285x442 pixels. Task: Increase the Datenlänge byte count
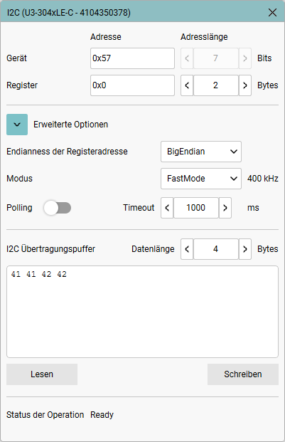point(244,249)
